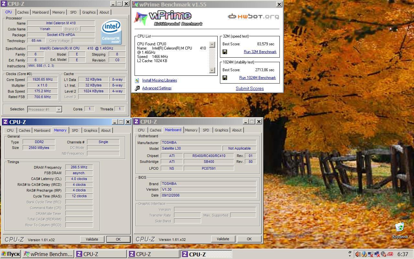Click the Install Missing Libraries icon

pos(137,80)
